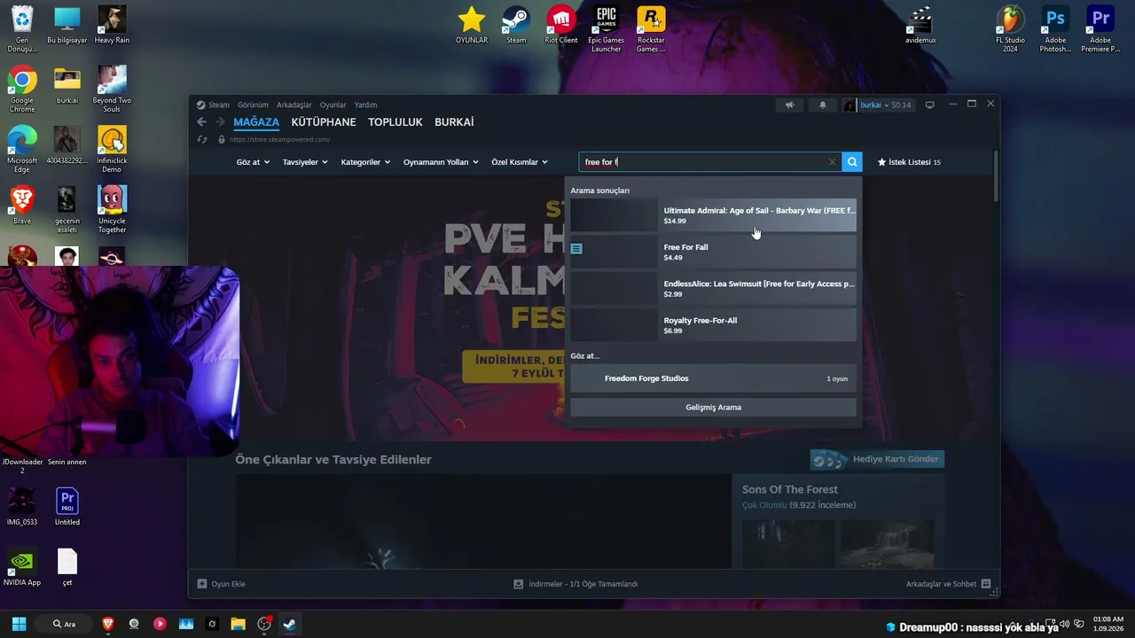Open the Yardım menu
This screenshot has height=638, width=1135.
(365, 105)
